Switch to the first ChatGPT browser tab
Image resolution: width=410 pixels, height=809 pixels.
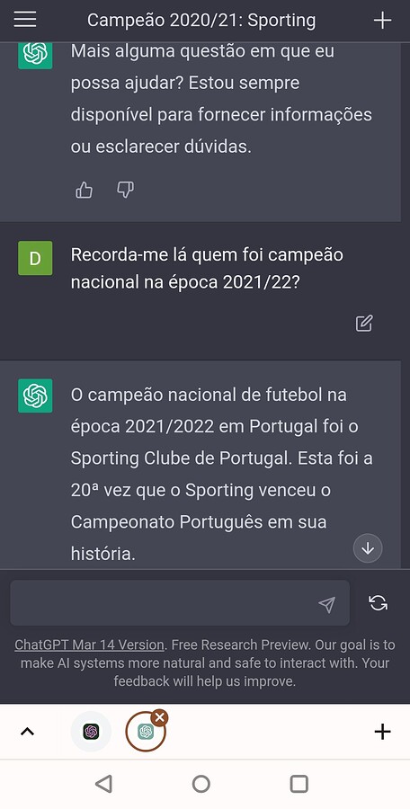(x=91, y=731)
